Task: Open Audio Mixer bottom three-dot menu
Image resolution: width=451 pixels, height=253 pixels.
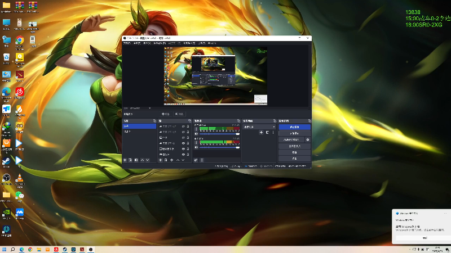Action: click(x=202, y=160)
